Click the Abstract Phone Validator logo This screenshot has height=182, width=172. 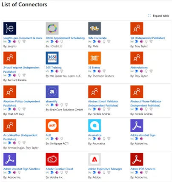pos(137,92)
